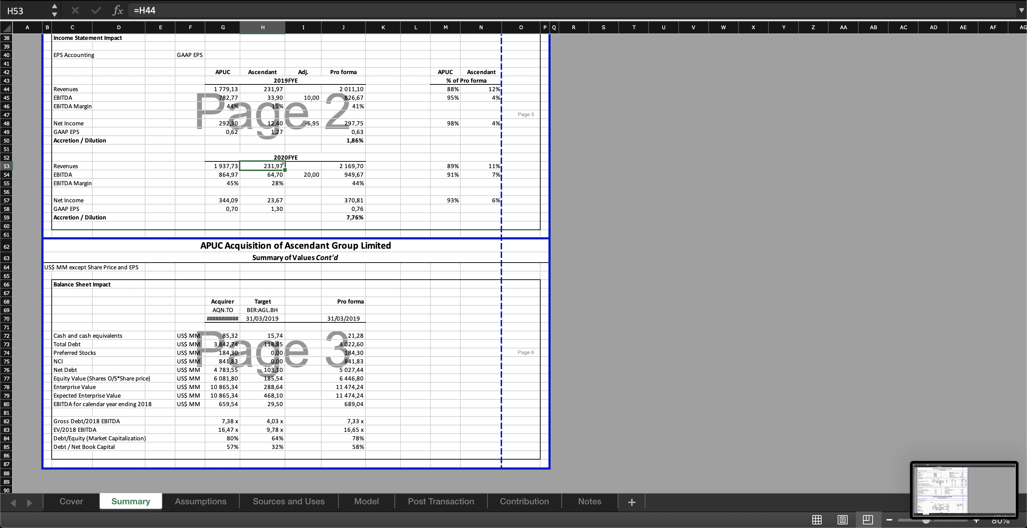This screenshot has width=1027, height=528.
Task: Select 'Debt / Net Book Capital' label
Action: (x=84, y=447)
